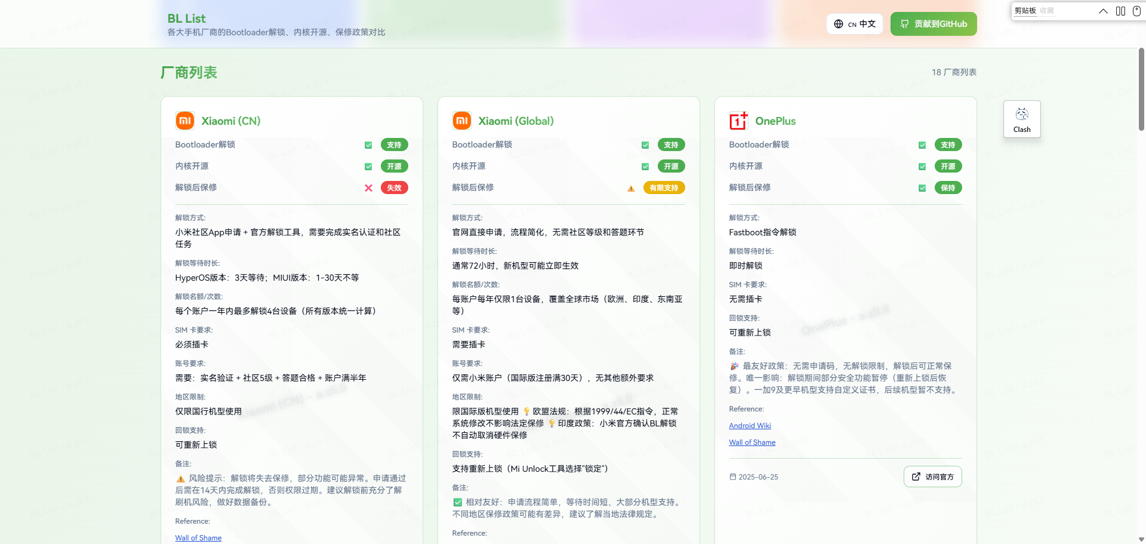Click the red X icon for Xiaomi (CN) warranty
The image size is (1146, 544).
click(x=368, y=188)
